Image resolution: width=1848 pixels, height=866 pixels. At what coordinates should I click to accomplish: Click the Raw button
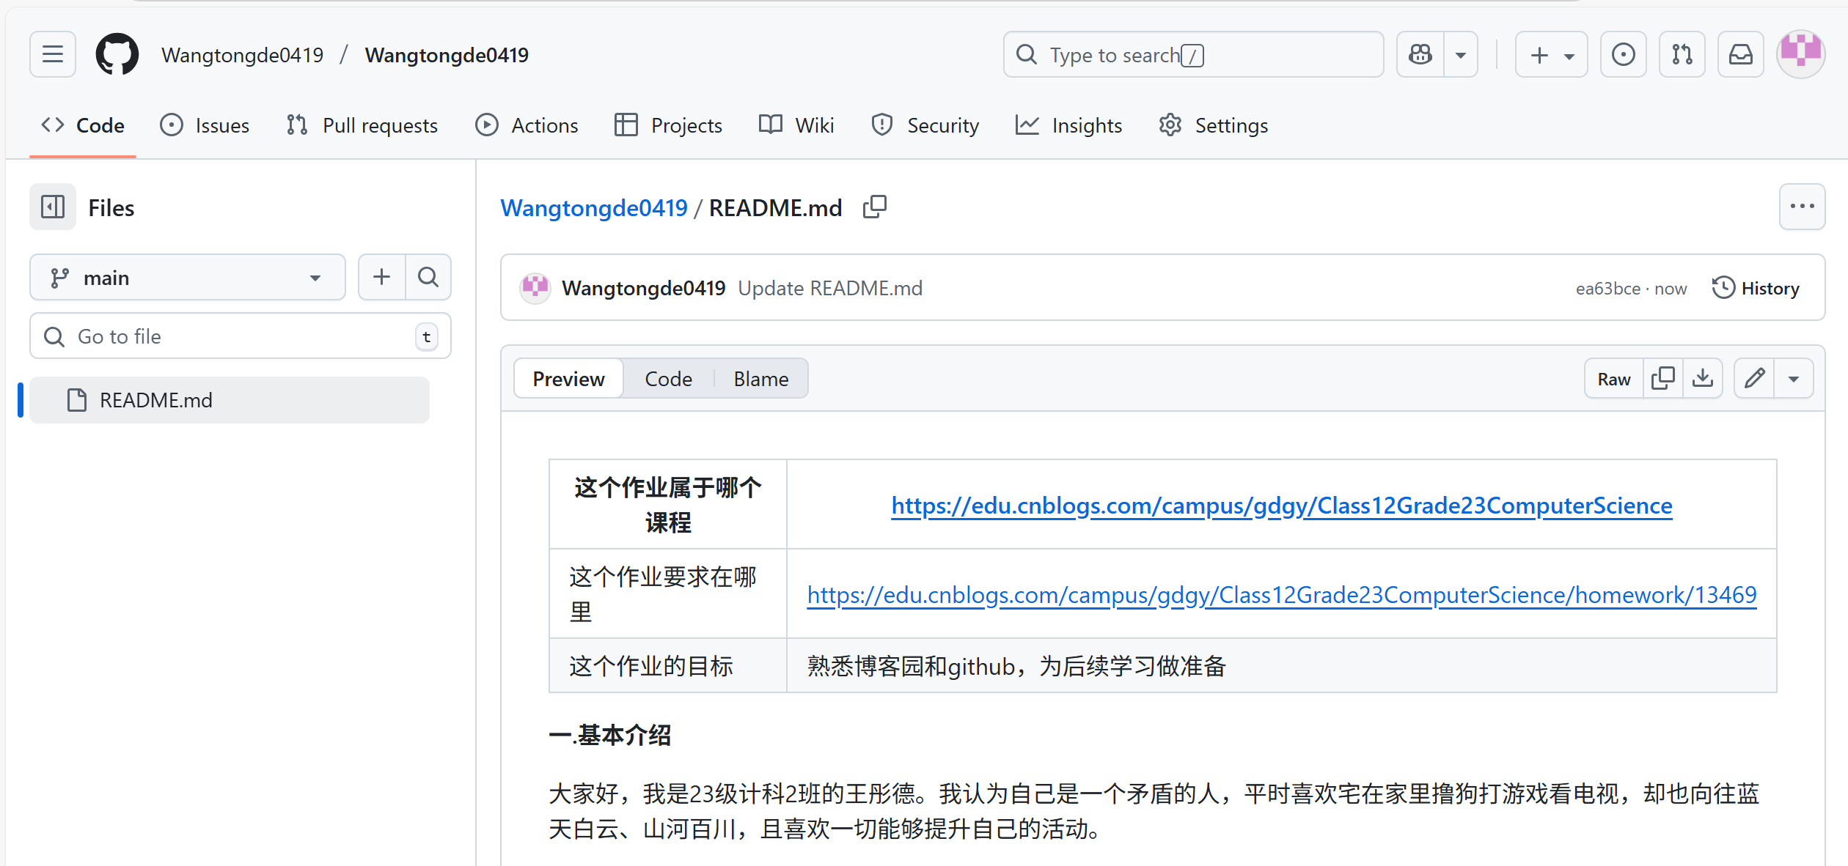click(1613, 379)
